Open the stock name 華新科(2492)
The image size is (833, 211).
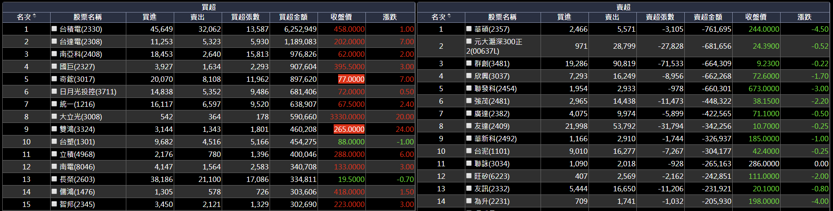[x=495, y=139]
